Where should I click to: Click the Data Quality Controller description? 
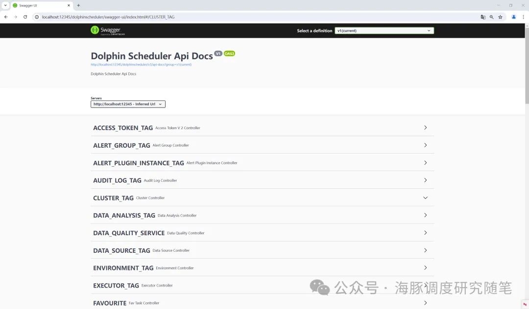(x=186, y=233)
